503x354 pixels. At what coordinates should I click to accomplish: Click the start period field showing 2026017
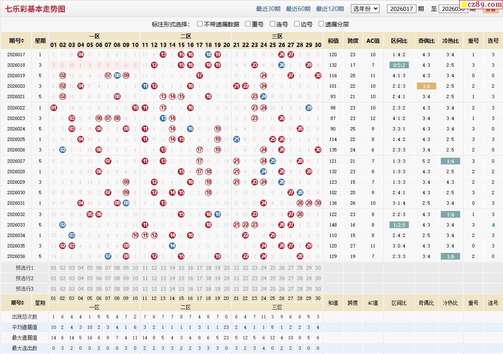pyautogui.click(x=401, y=9)
